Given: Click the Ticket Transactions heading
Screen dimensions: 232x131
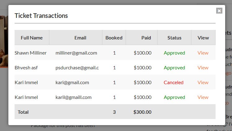Looking at the screenshot, I should coord(41,16).
